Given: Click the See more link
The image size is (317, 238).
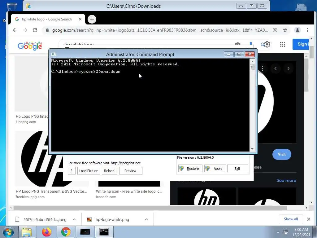Looking at the screenshot, I should click(286, 180).
